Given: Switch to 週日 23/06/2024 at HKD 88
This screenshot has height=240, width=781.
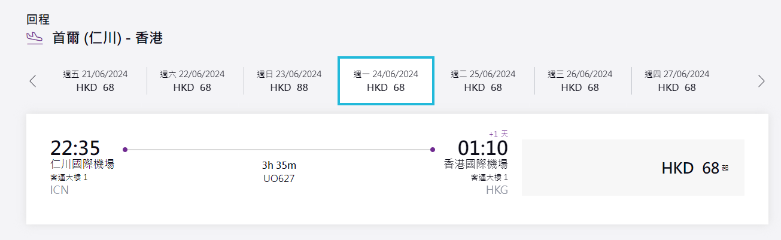Looking at the screenshot, I should 289,81.
